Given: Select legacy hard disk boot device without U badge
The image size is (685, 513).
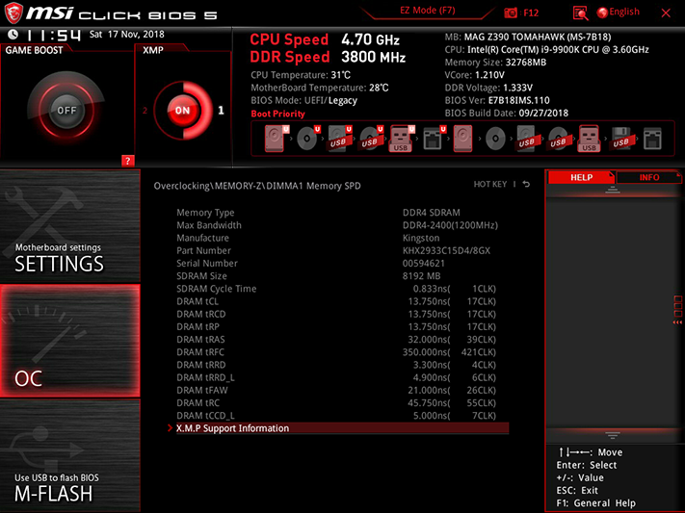Looking at the screenshot, I should 462,139.
